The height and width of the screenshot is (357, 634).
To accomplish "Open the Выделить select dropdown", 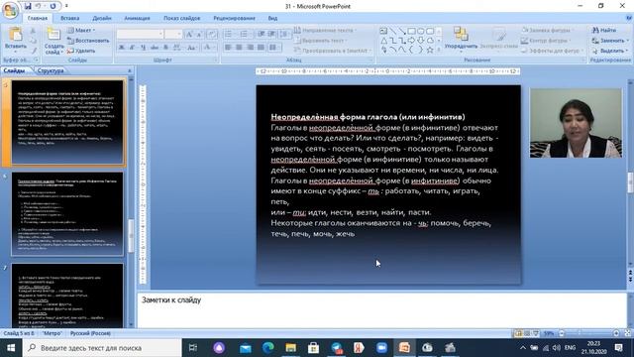I will point(610,51).
